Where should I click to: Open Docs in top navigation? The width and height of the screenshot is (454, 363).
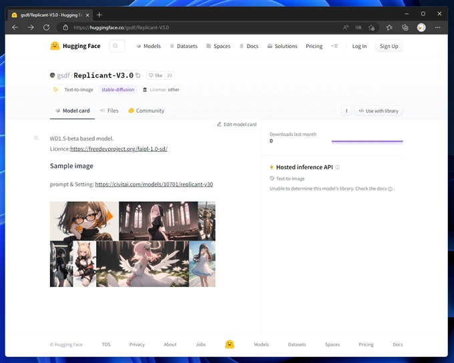pyautogui.click(x=249, y=46)
